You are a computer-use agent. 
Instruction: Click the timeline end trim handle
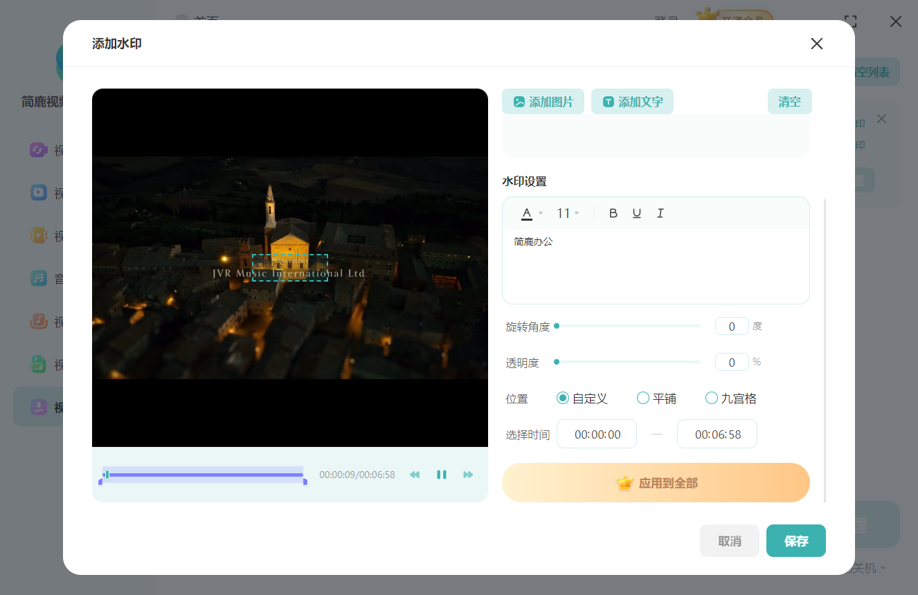tap(305, 482)
